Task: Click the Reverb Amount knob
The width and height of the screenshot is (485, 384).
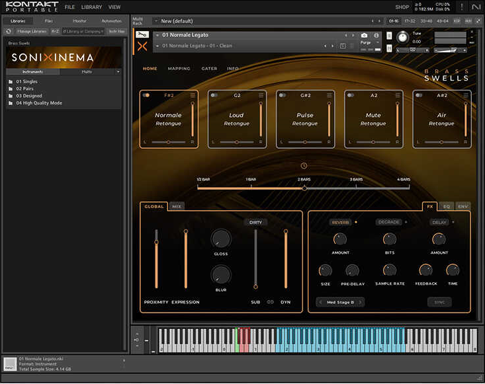Action: (x=340, y=239)
